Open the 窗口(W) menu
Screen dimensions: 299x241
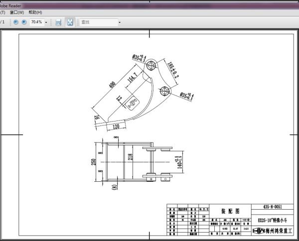click(x=16, y=12)
